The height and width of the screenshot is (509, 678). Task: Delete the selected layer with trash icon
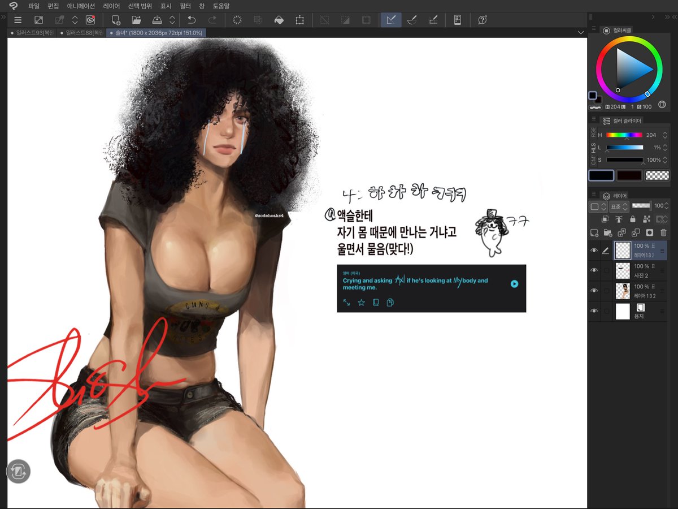pos(664,232)
